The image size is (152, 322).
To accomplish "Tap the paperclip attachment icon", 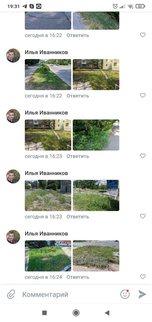I will (11, 294).
